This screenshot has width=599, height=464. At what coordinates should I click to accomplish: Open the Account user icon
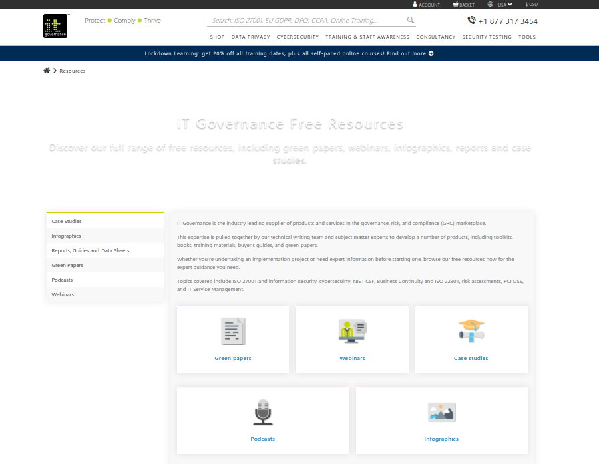tap(415, 4)
